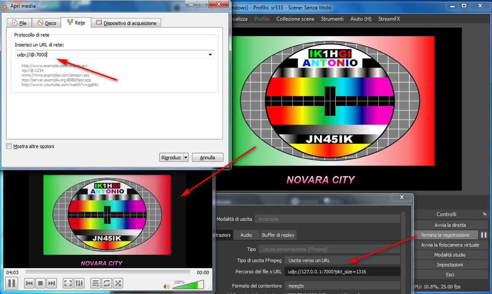
Task: Pause playback in the VLC player
Action: pos(12,283)
